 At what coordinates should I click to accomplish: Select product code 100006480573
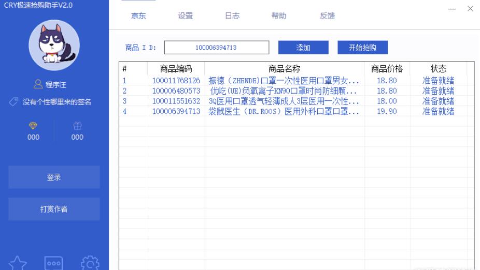[176, 91]
